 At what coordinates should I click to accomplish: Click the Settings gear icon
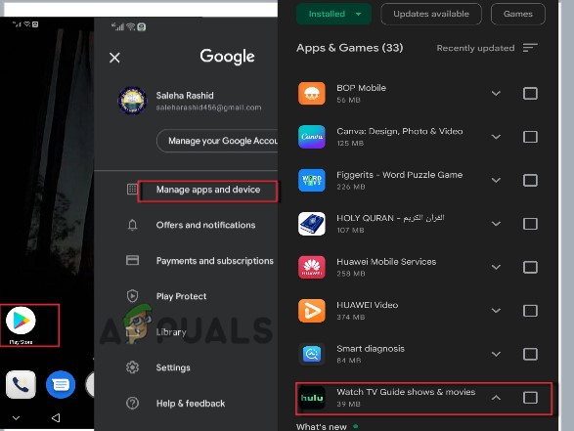point(132,366)
